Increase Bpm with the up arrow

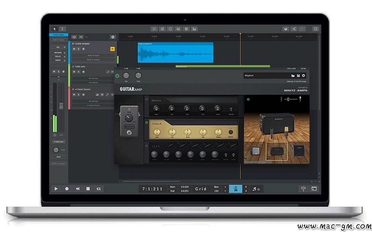pyautogui.click(x=225, y=187)
